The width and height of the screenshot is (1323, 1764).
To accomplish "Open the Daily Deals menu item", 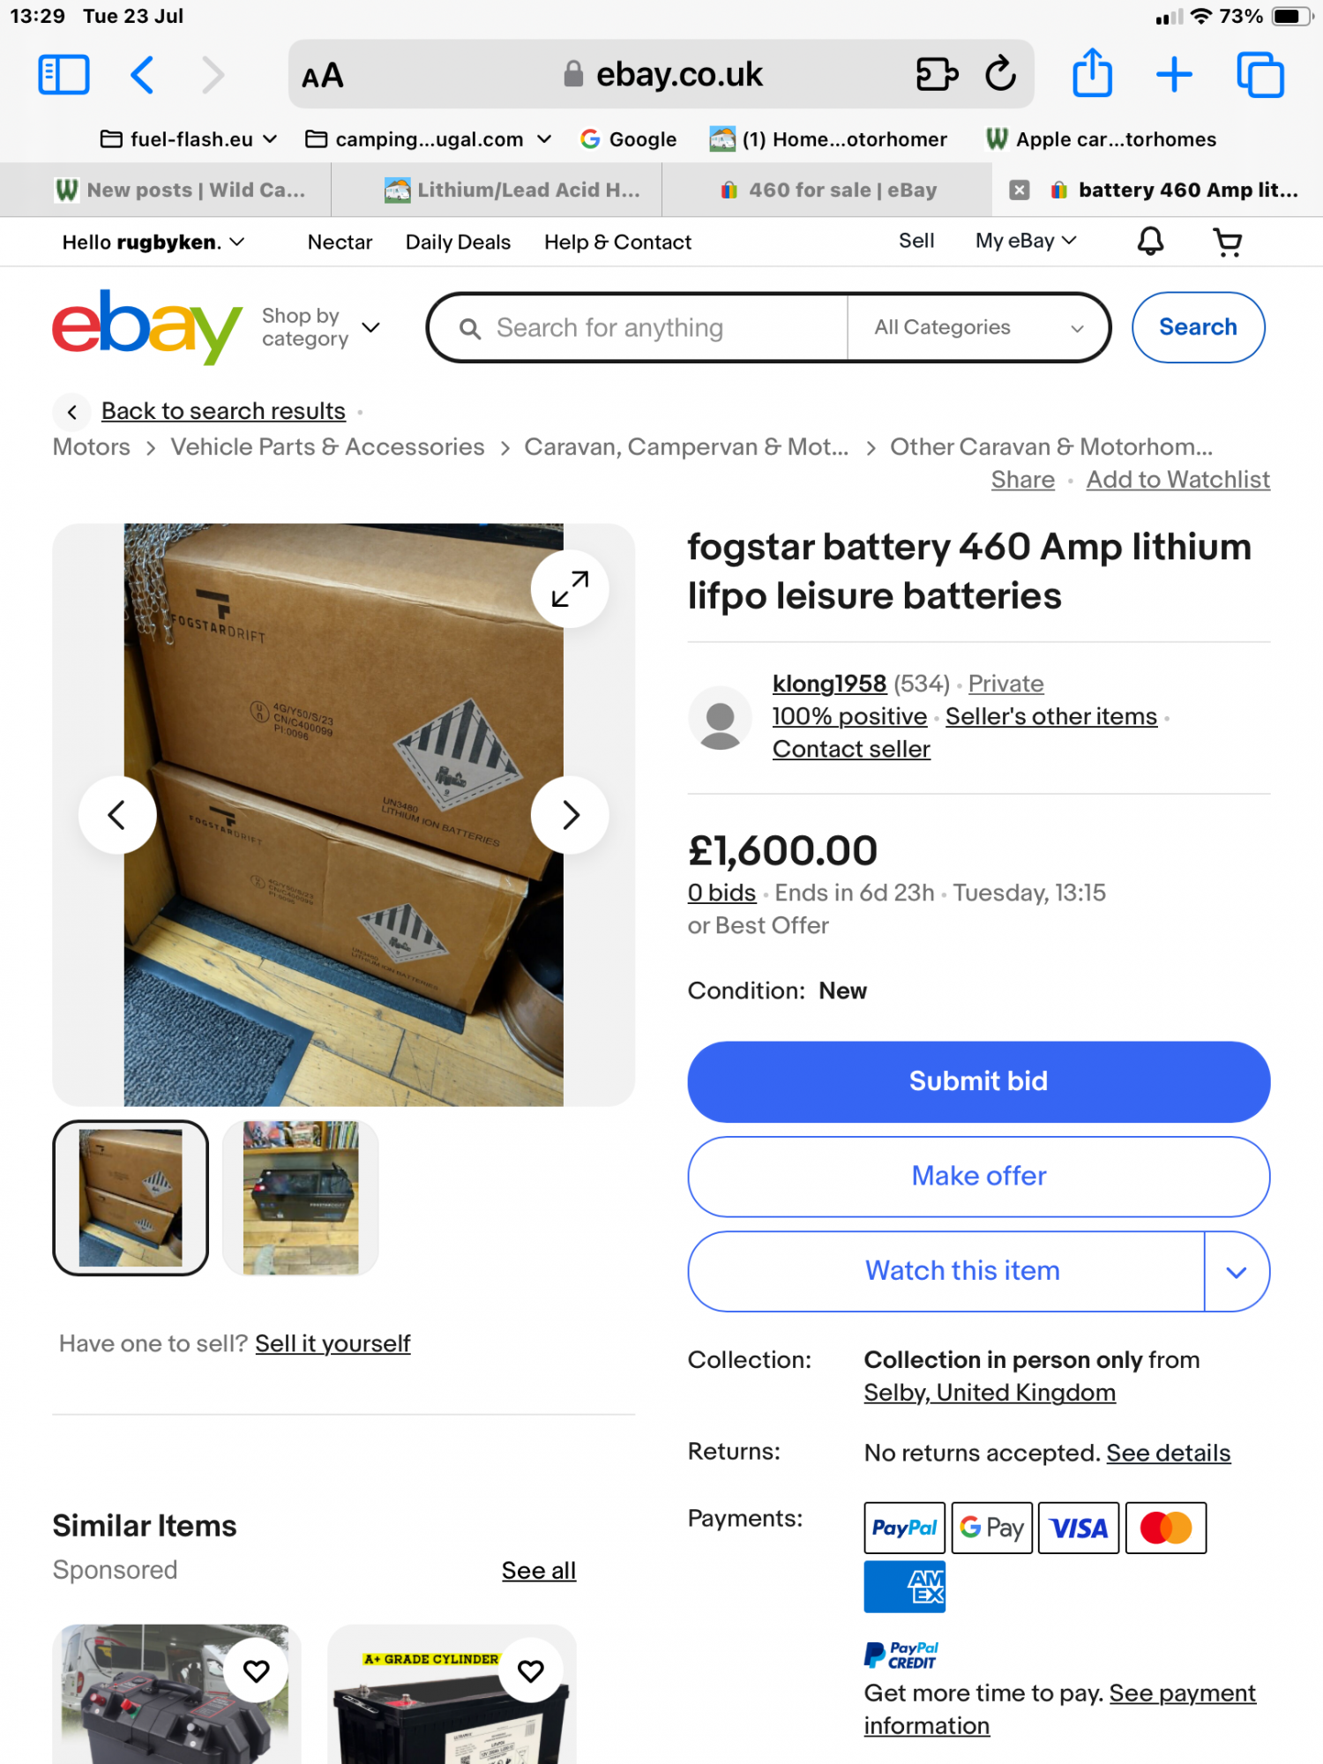I will click(x=458, y=243).
